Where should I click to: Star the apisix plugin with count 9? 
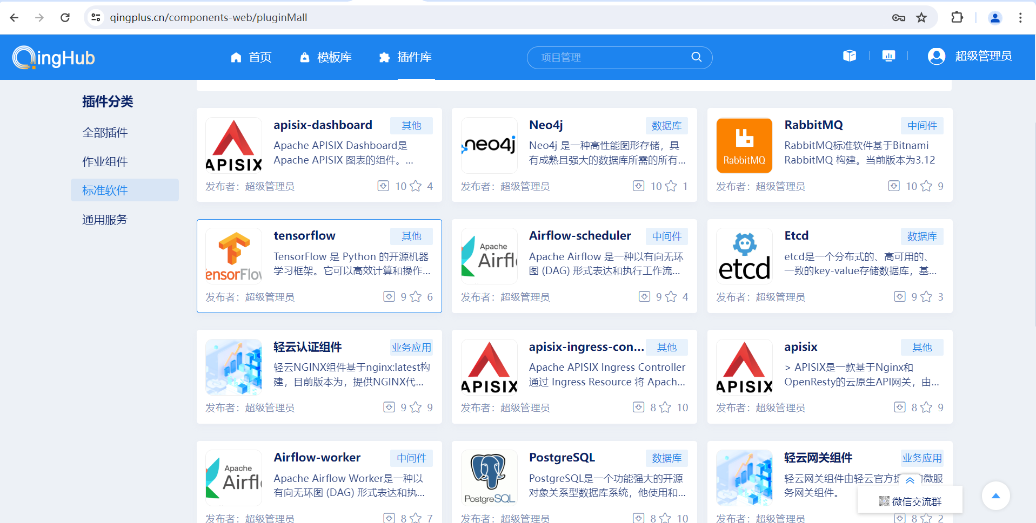926,407
